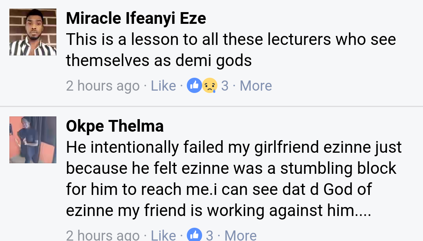Viewport: 423px width, 241px height.
Task: Show reaction count 3 on Okpe Thelma's comment
Action: coord(210,235)
